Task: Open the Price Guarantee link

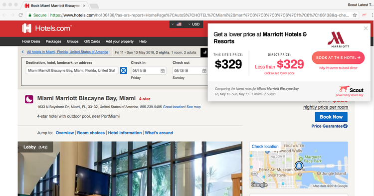Action: pyautogui.click(x=327, y=126)
